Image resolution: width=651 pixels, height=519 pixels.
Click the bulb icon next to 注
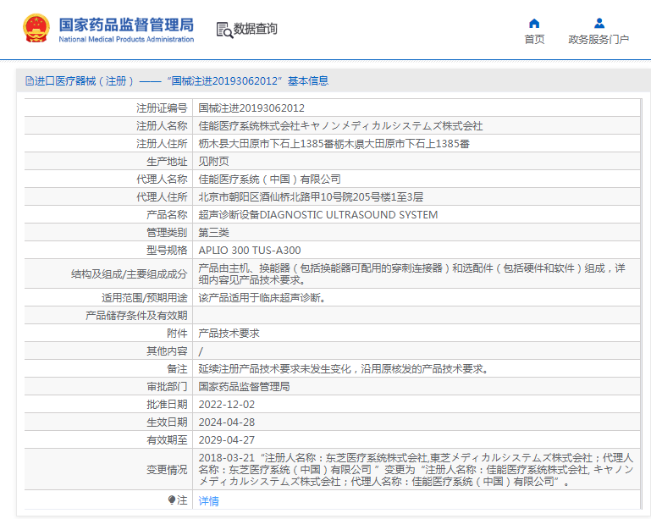(x=172, y=500)
